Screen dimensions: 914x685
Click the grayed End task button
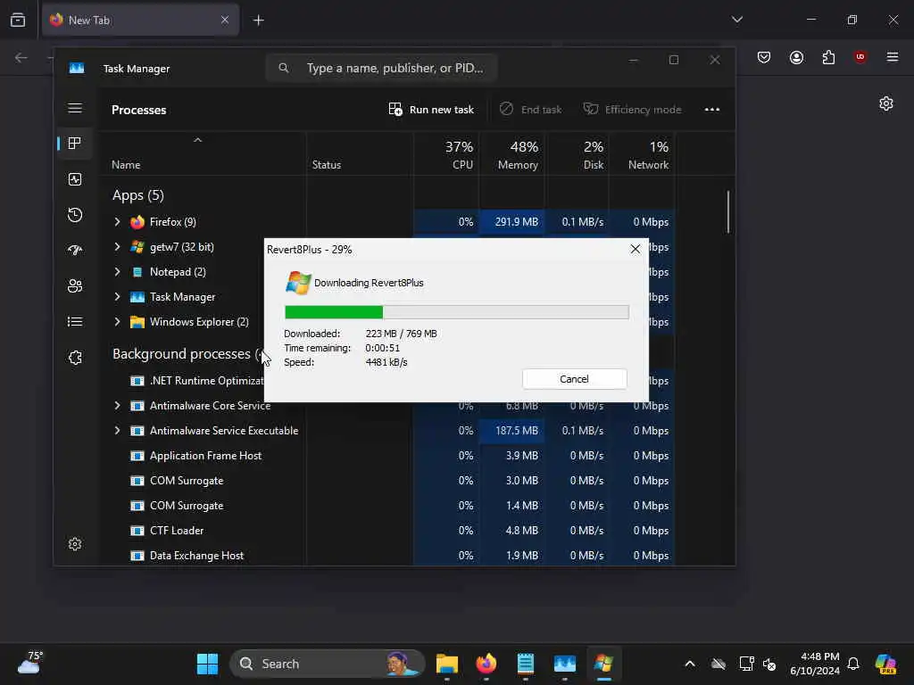click(531, 110)
